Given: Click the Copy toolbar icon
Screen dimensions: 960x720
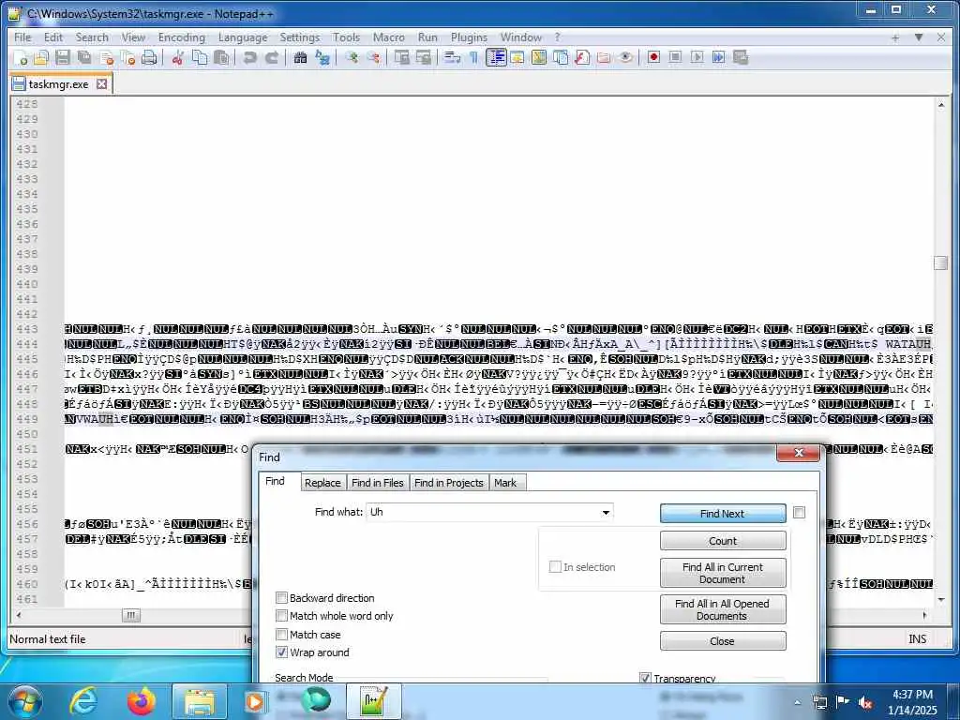Looking at the screenshot, I should [x=200, y=57].
